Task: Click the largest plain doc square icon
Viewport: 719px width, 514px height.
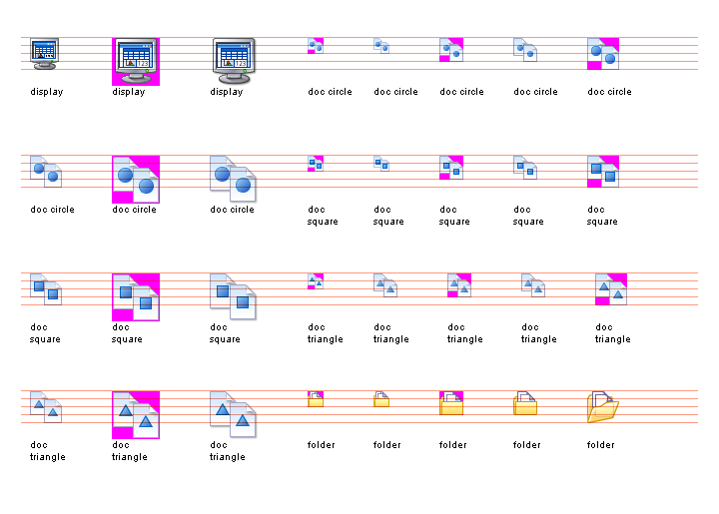Action: pyautogui.click(x=234, y=296)
